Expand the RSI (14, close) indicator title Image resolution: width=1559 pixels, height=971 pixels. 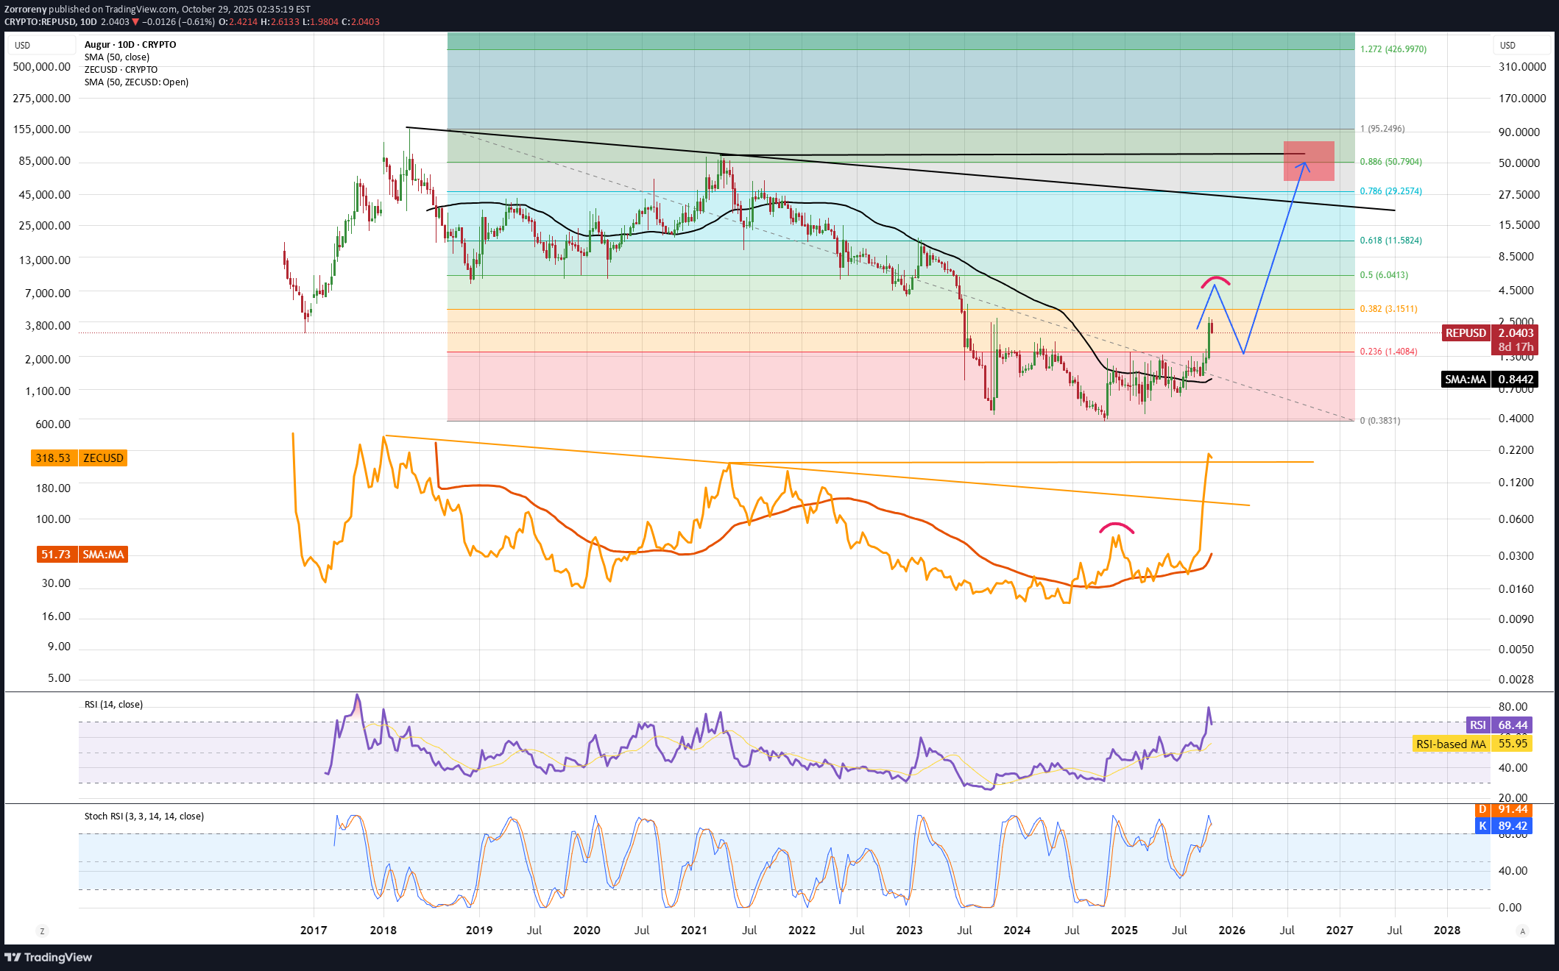[113, 705]
